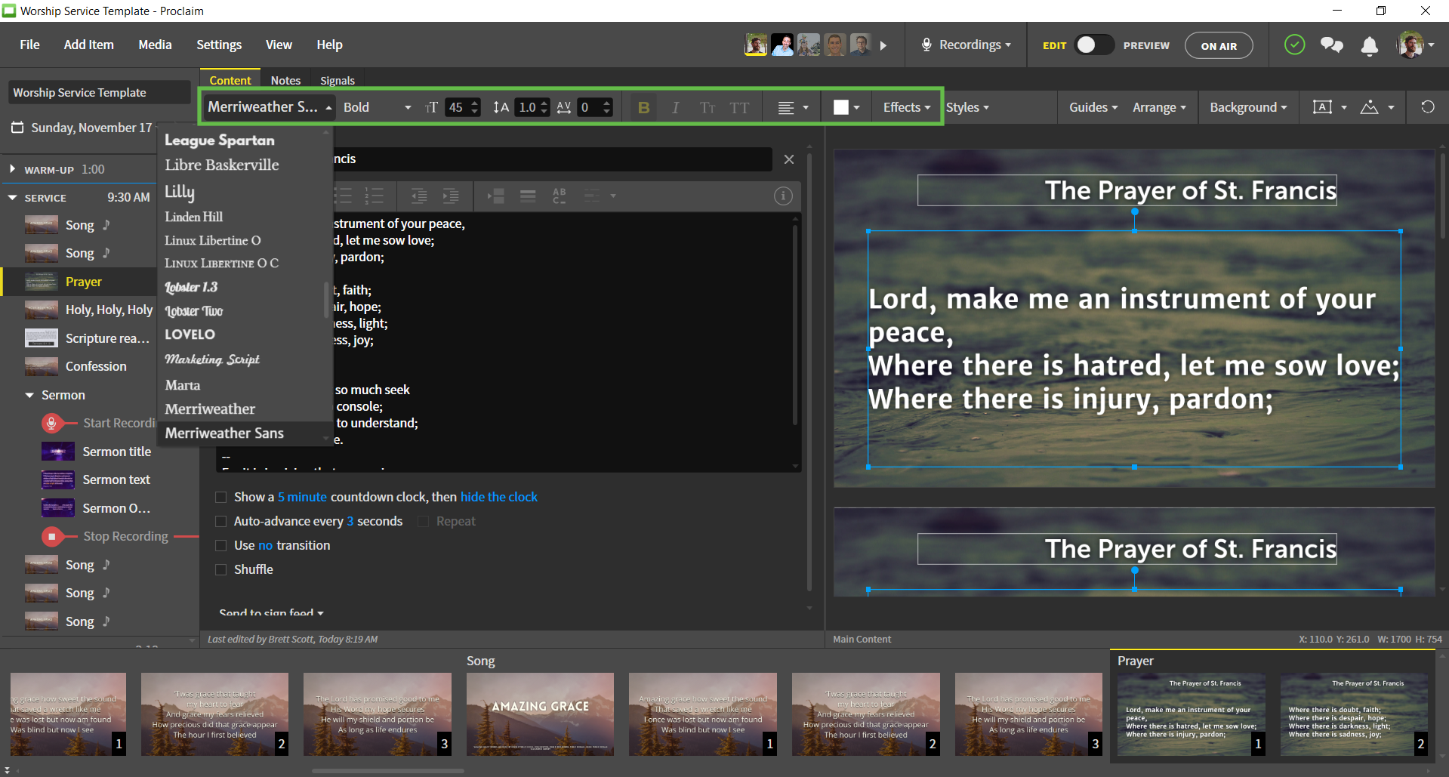This screenshot has width=1449, height=777.
Task: Collapse the Sermon group
Action: [29, 395]
